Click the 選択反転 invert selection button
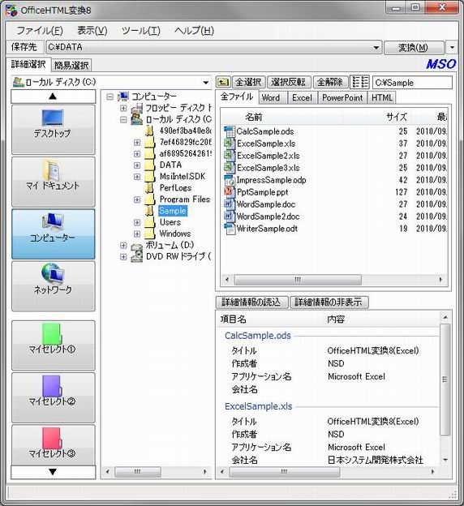 [x=289, y=82]
